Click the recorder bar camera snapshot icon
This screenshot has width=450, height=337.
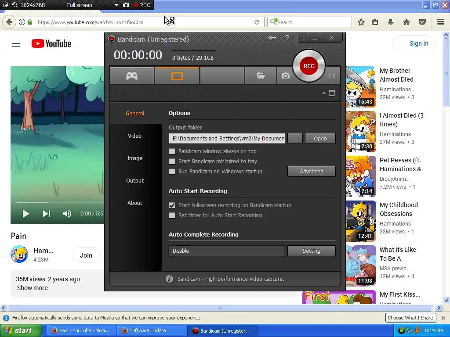(126, 5)
